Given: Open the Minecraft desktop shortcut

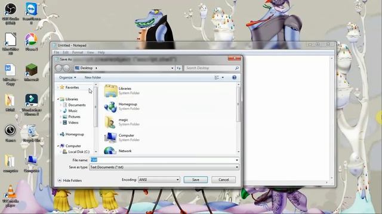Looking at the screenshot, I should pyautogui.click(x=32, y=72).
